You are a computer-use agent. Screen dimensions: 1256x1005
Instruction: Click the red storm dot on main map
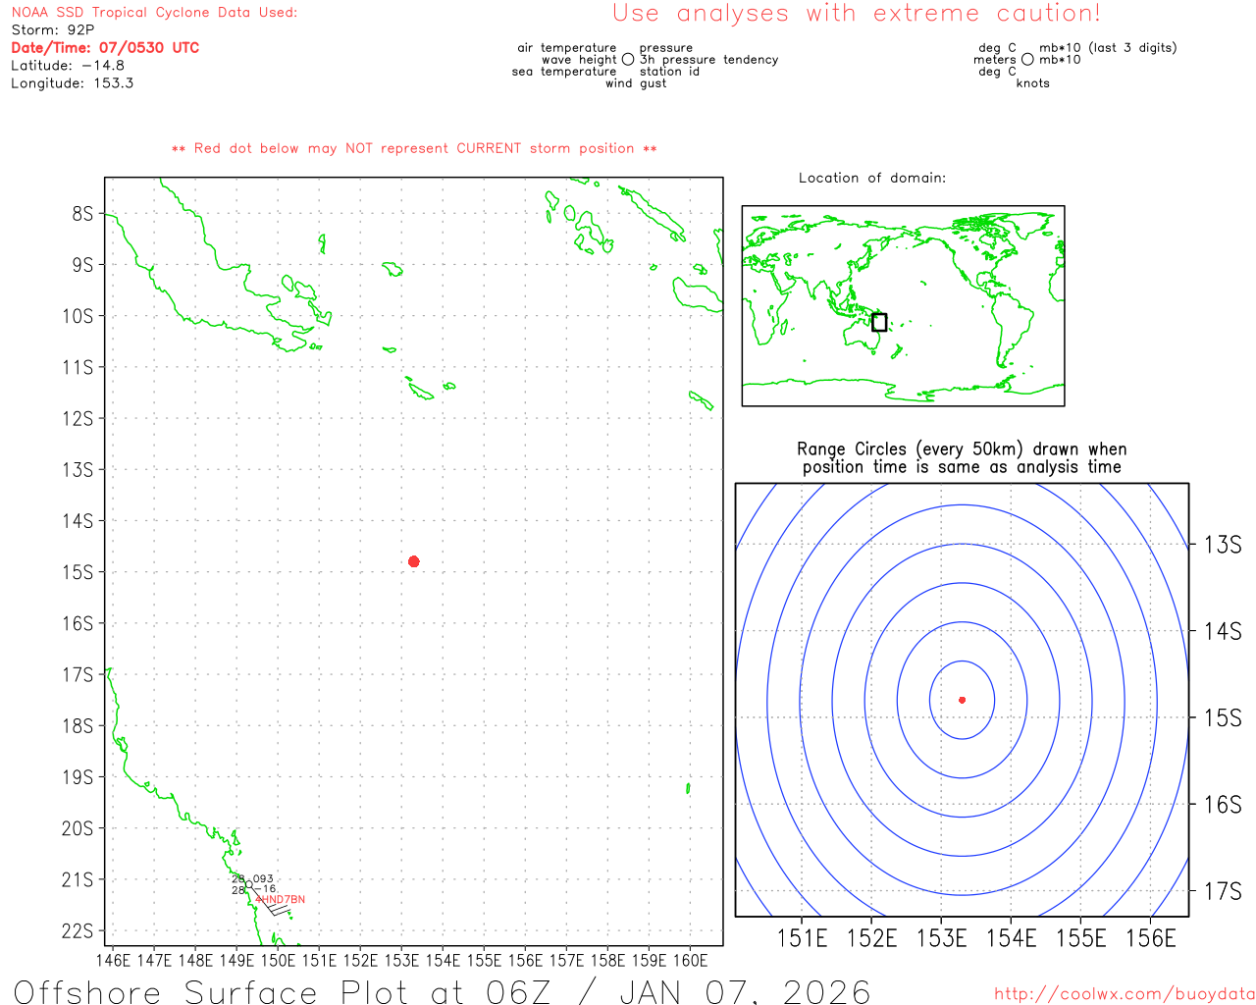pyautogui.click(x=414, y=561)
